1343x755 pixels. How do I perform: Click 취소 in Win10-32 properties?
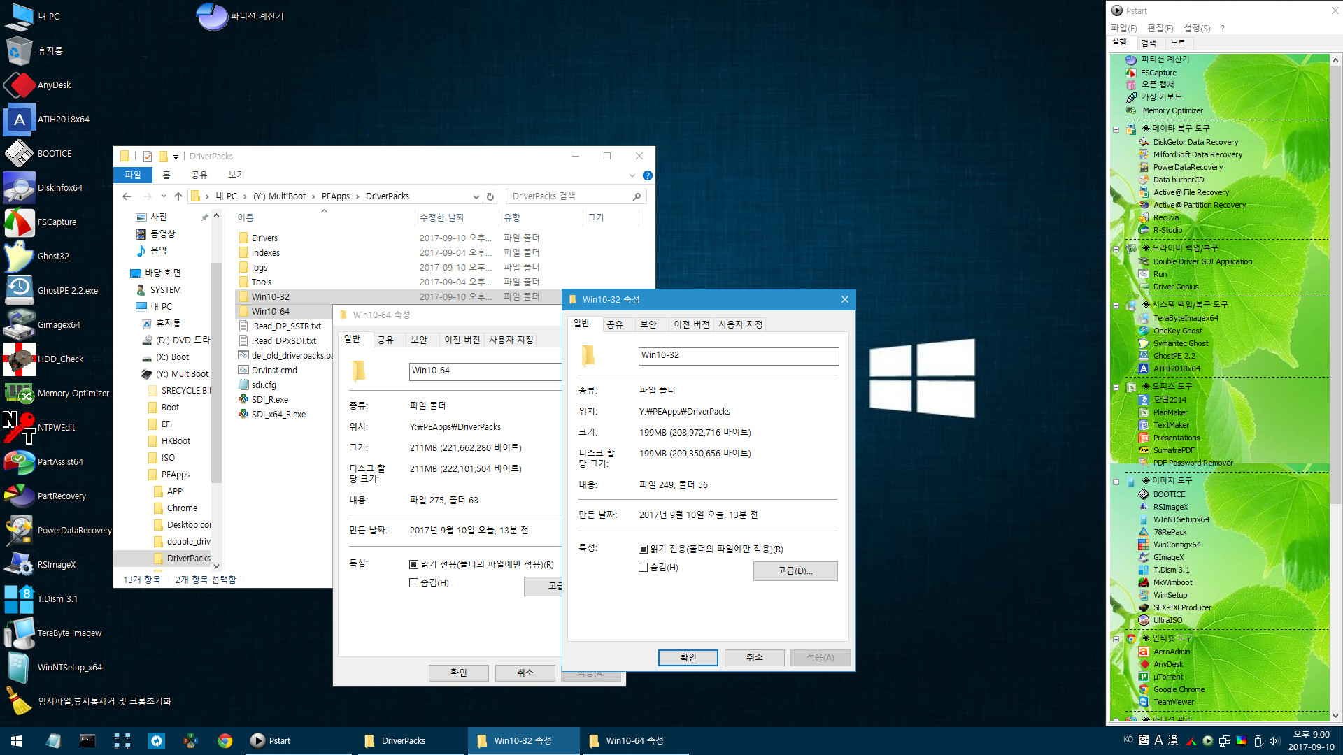point(755,657)
